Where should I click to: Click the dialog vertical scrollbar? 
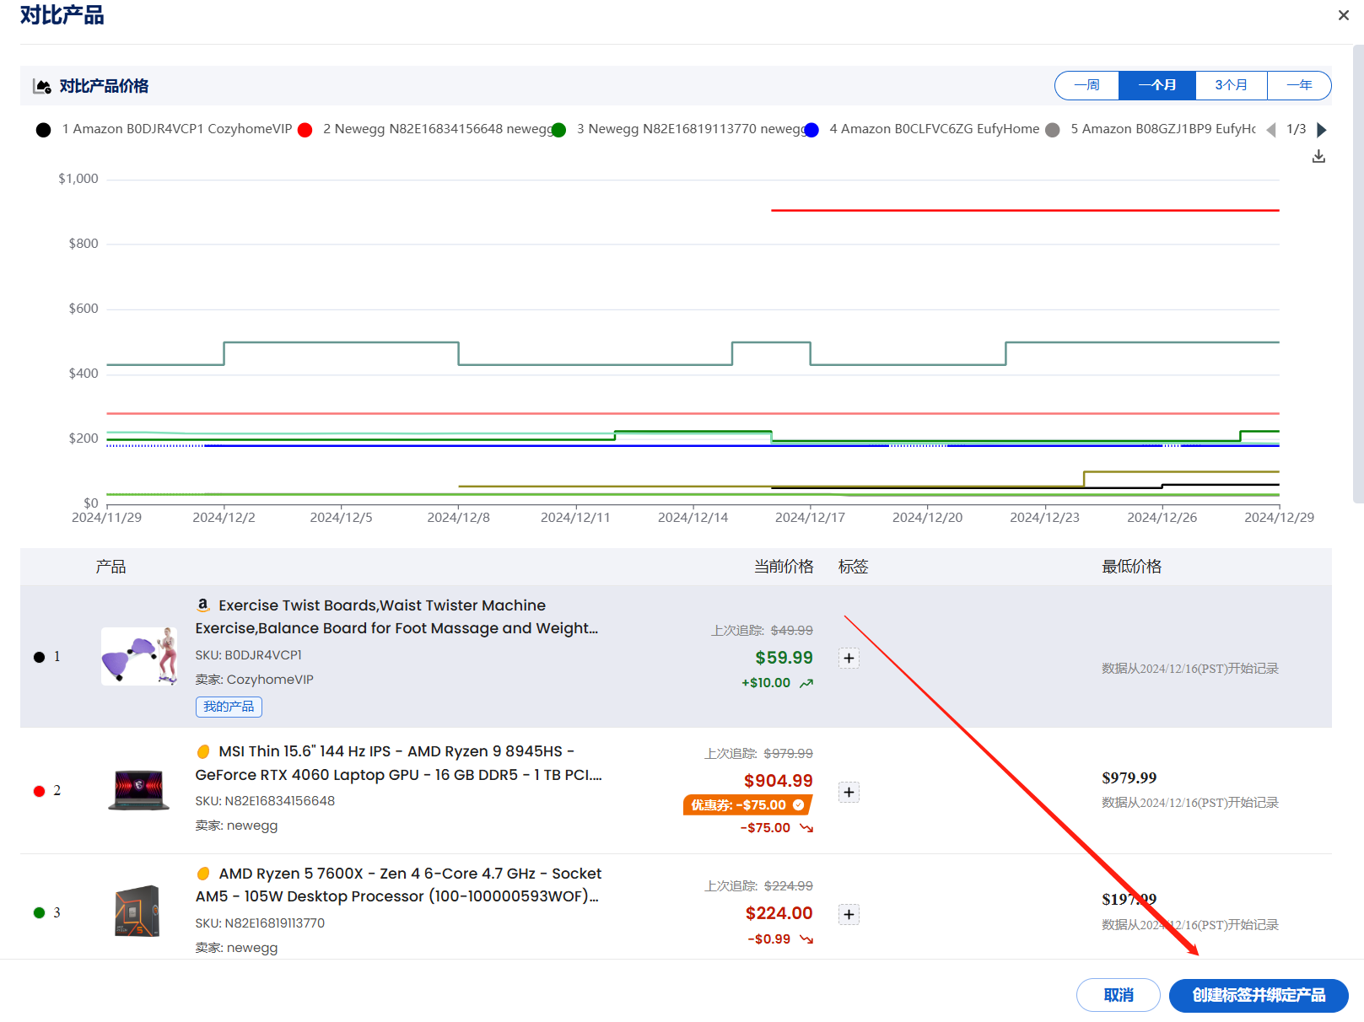coord(1358,274)
